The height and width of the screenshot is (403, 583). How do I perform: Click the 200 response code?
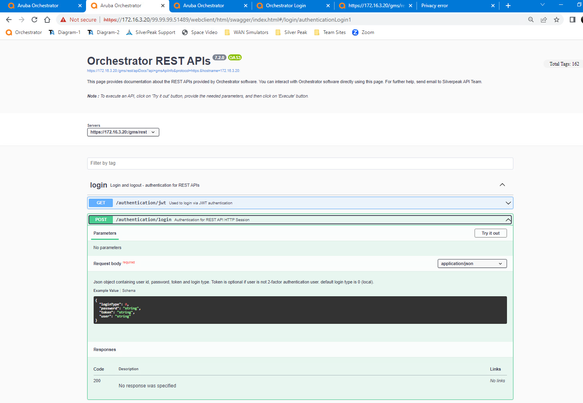point(97,381)
